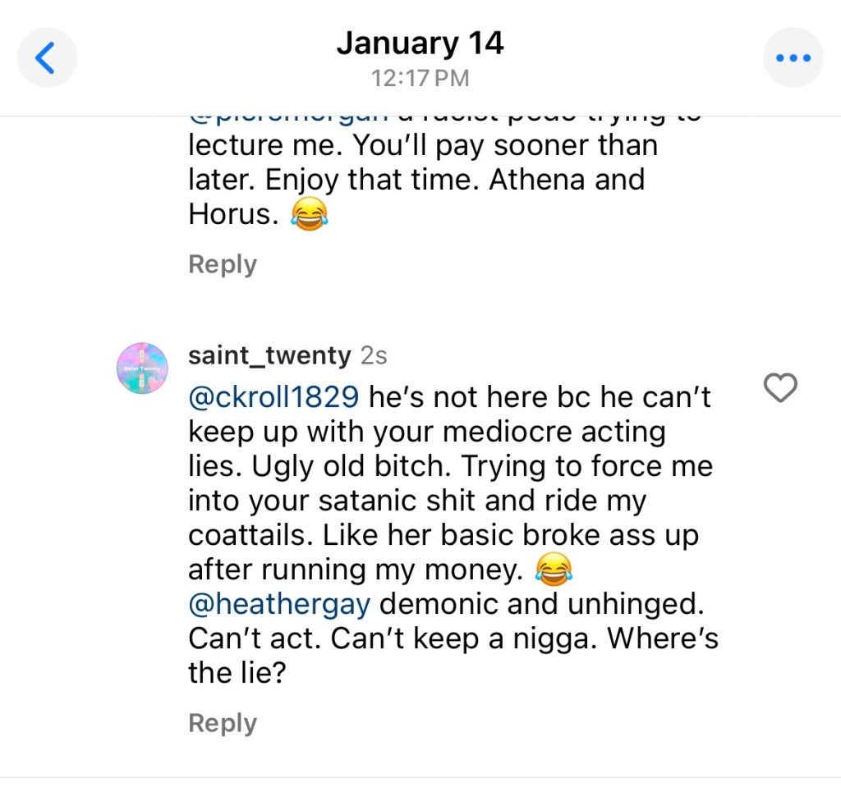841x787 pixels.
Task: Tap the 'demonic and unhinged' text
Action: click(x=542, y=603)
